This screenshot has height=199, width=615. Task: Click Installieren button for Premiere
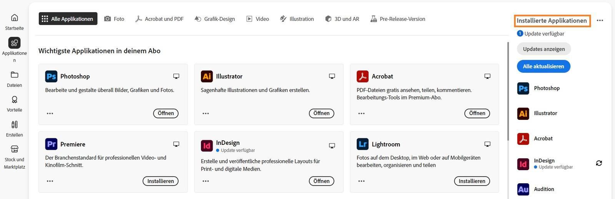160,181
